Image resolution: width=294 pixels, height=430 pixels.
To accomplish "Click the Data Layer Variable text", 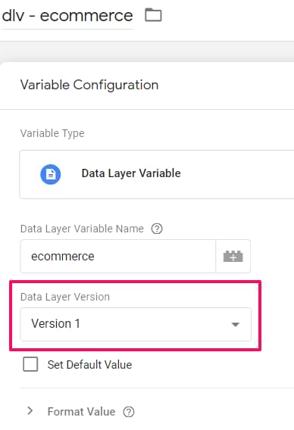I will (131, 173).
